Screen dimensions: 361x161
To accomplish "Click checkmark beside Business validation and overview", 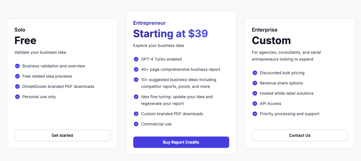I will 17,66.
